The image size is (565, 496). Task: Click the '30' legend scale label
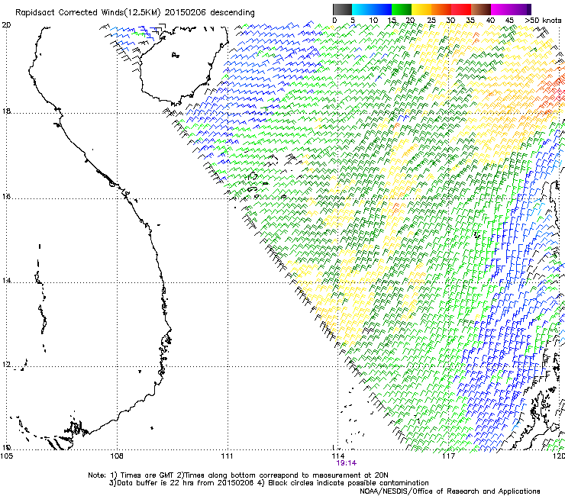click(450, 20)
